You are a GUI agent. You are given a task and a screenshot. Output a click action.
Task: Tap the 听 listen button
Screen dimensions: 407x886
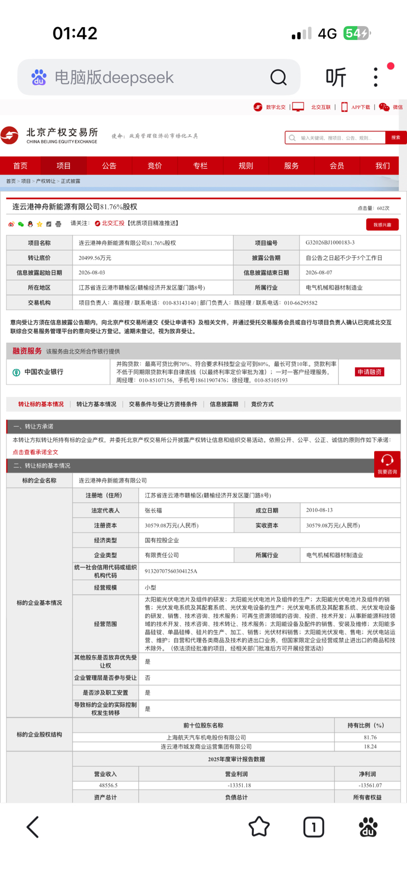(336, 77)
